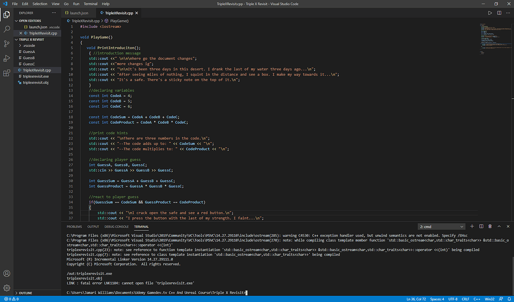Collapse the Open Editors section
The height and width of the screenshot is (302, 514).
(x=30, y=21)
